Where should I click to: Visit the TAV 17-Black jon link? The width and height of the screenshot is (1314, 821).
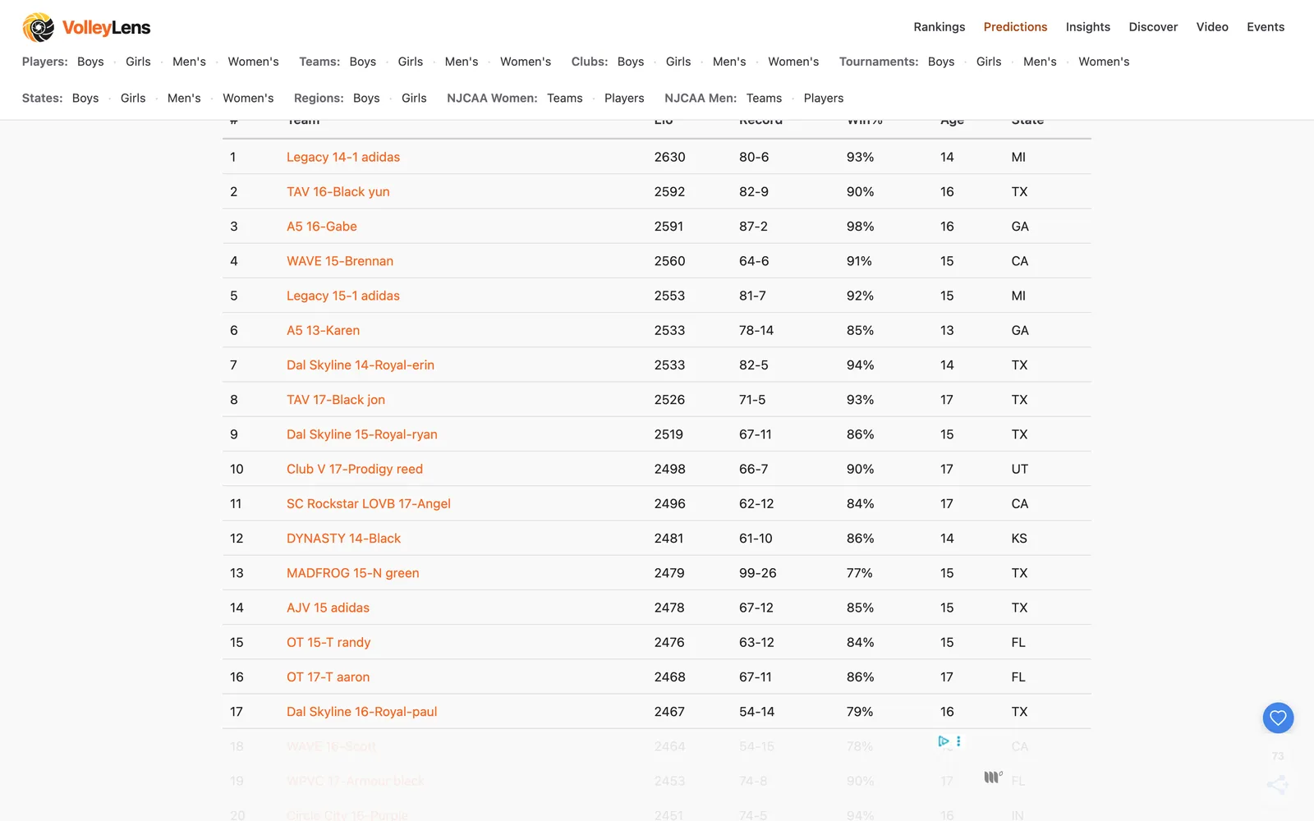(336, 400)
